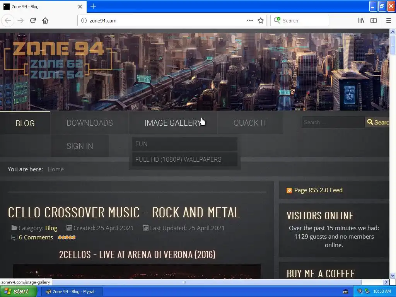
Task: Reload the current page
Action: pos(33,20)
